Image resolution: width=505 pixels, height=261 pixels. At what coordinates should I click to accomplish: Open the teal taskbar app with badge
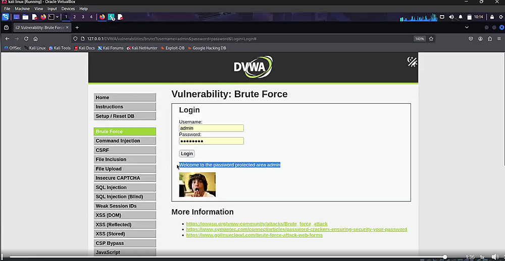point(111,17)
